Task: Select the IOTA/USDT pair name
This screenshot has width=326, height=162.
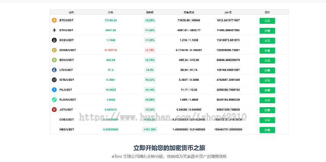Action: pos(67,80)
